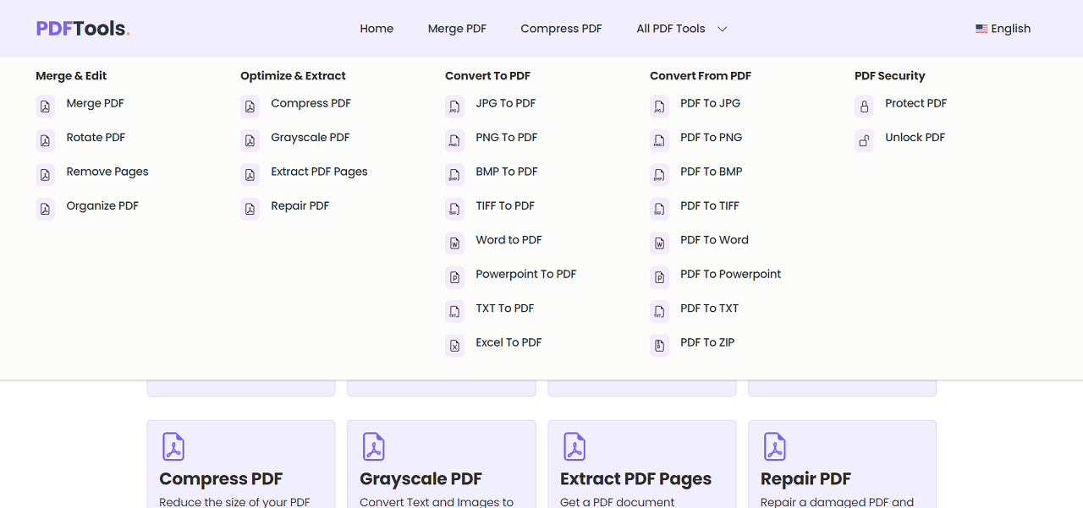Viewport: 1083px width, 508px height.
Task: Click the Repair PDF icon
Action: tap(250, 208)
